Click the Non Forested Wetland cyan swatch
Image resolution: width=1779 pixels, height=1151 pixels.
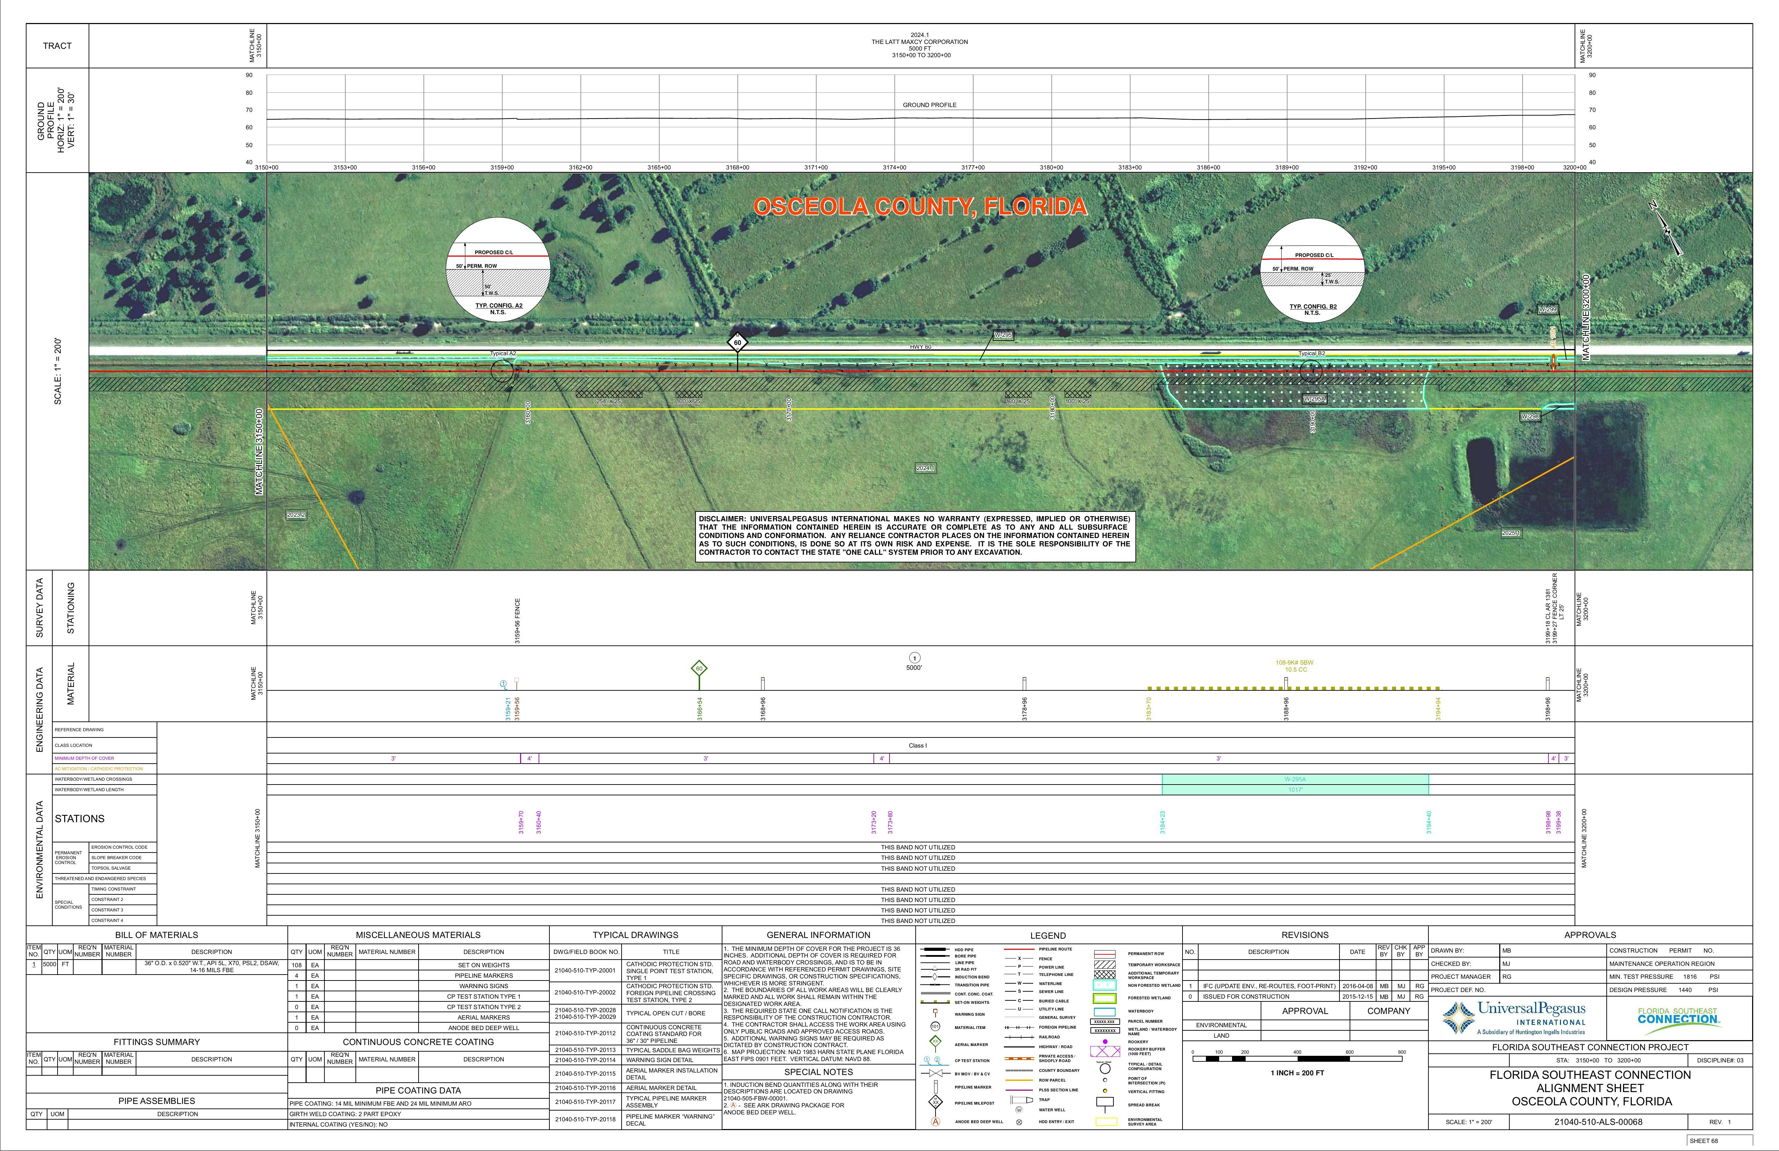pos(1104,986)
